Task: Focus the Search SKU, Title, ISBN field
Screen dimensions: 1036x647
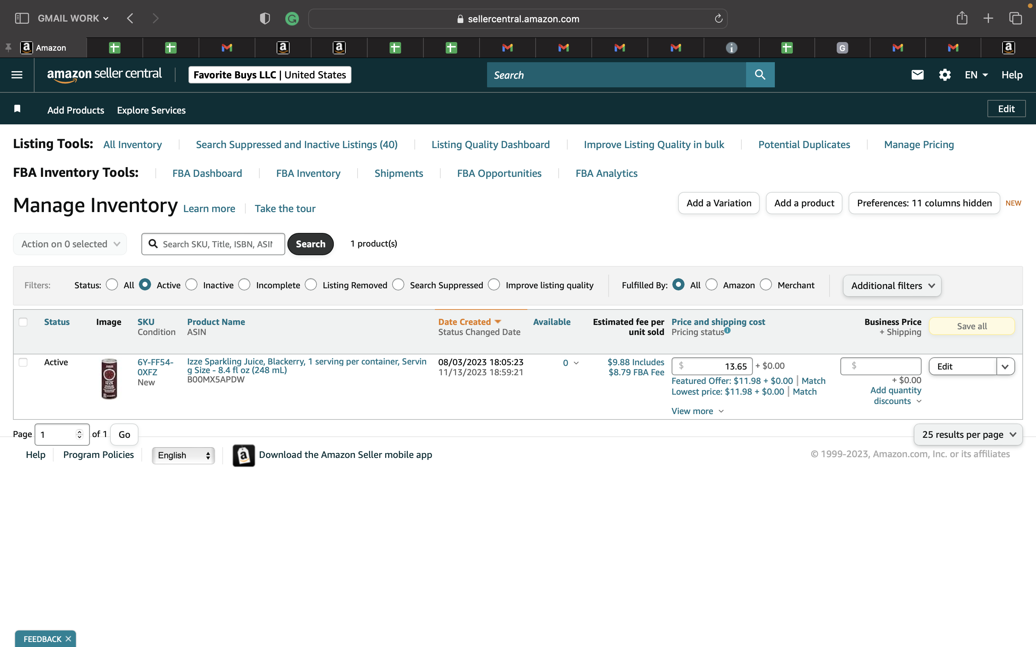Action: (213, 244)
